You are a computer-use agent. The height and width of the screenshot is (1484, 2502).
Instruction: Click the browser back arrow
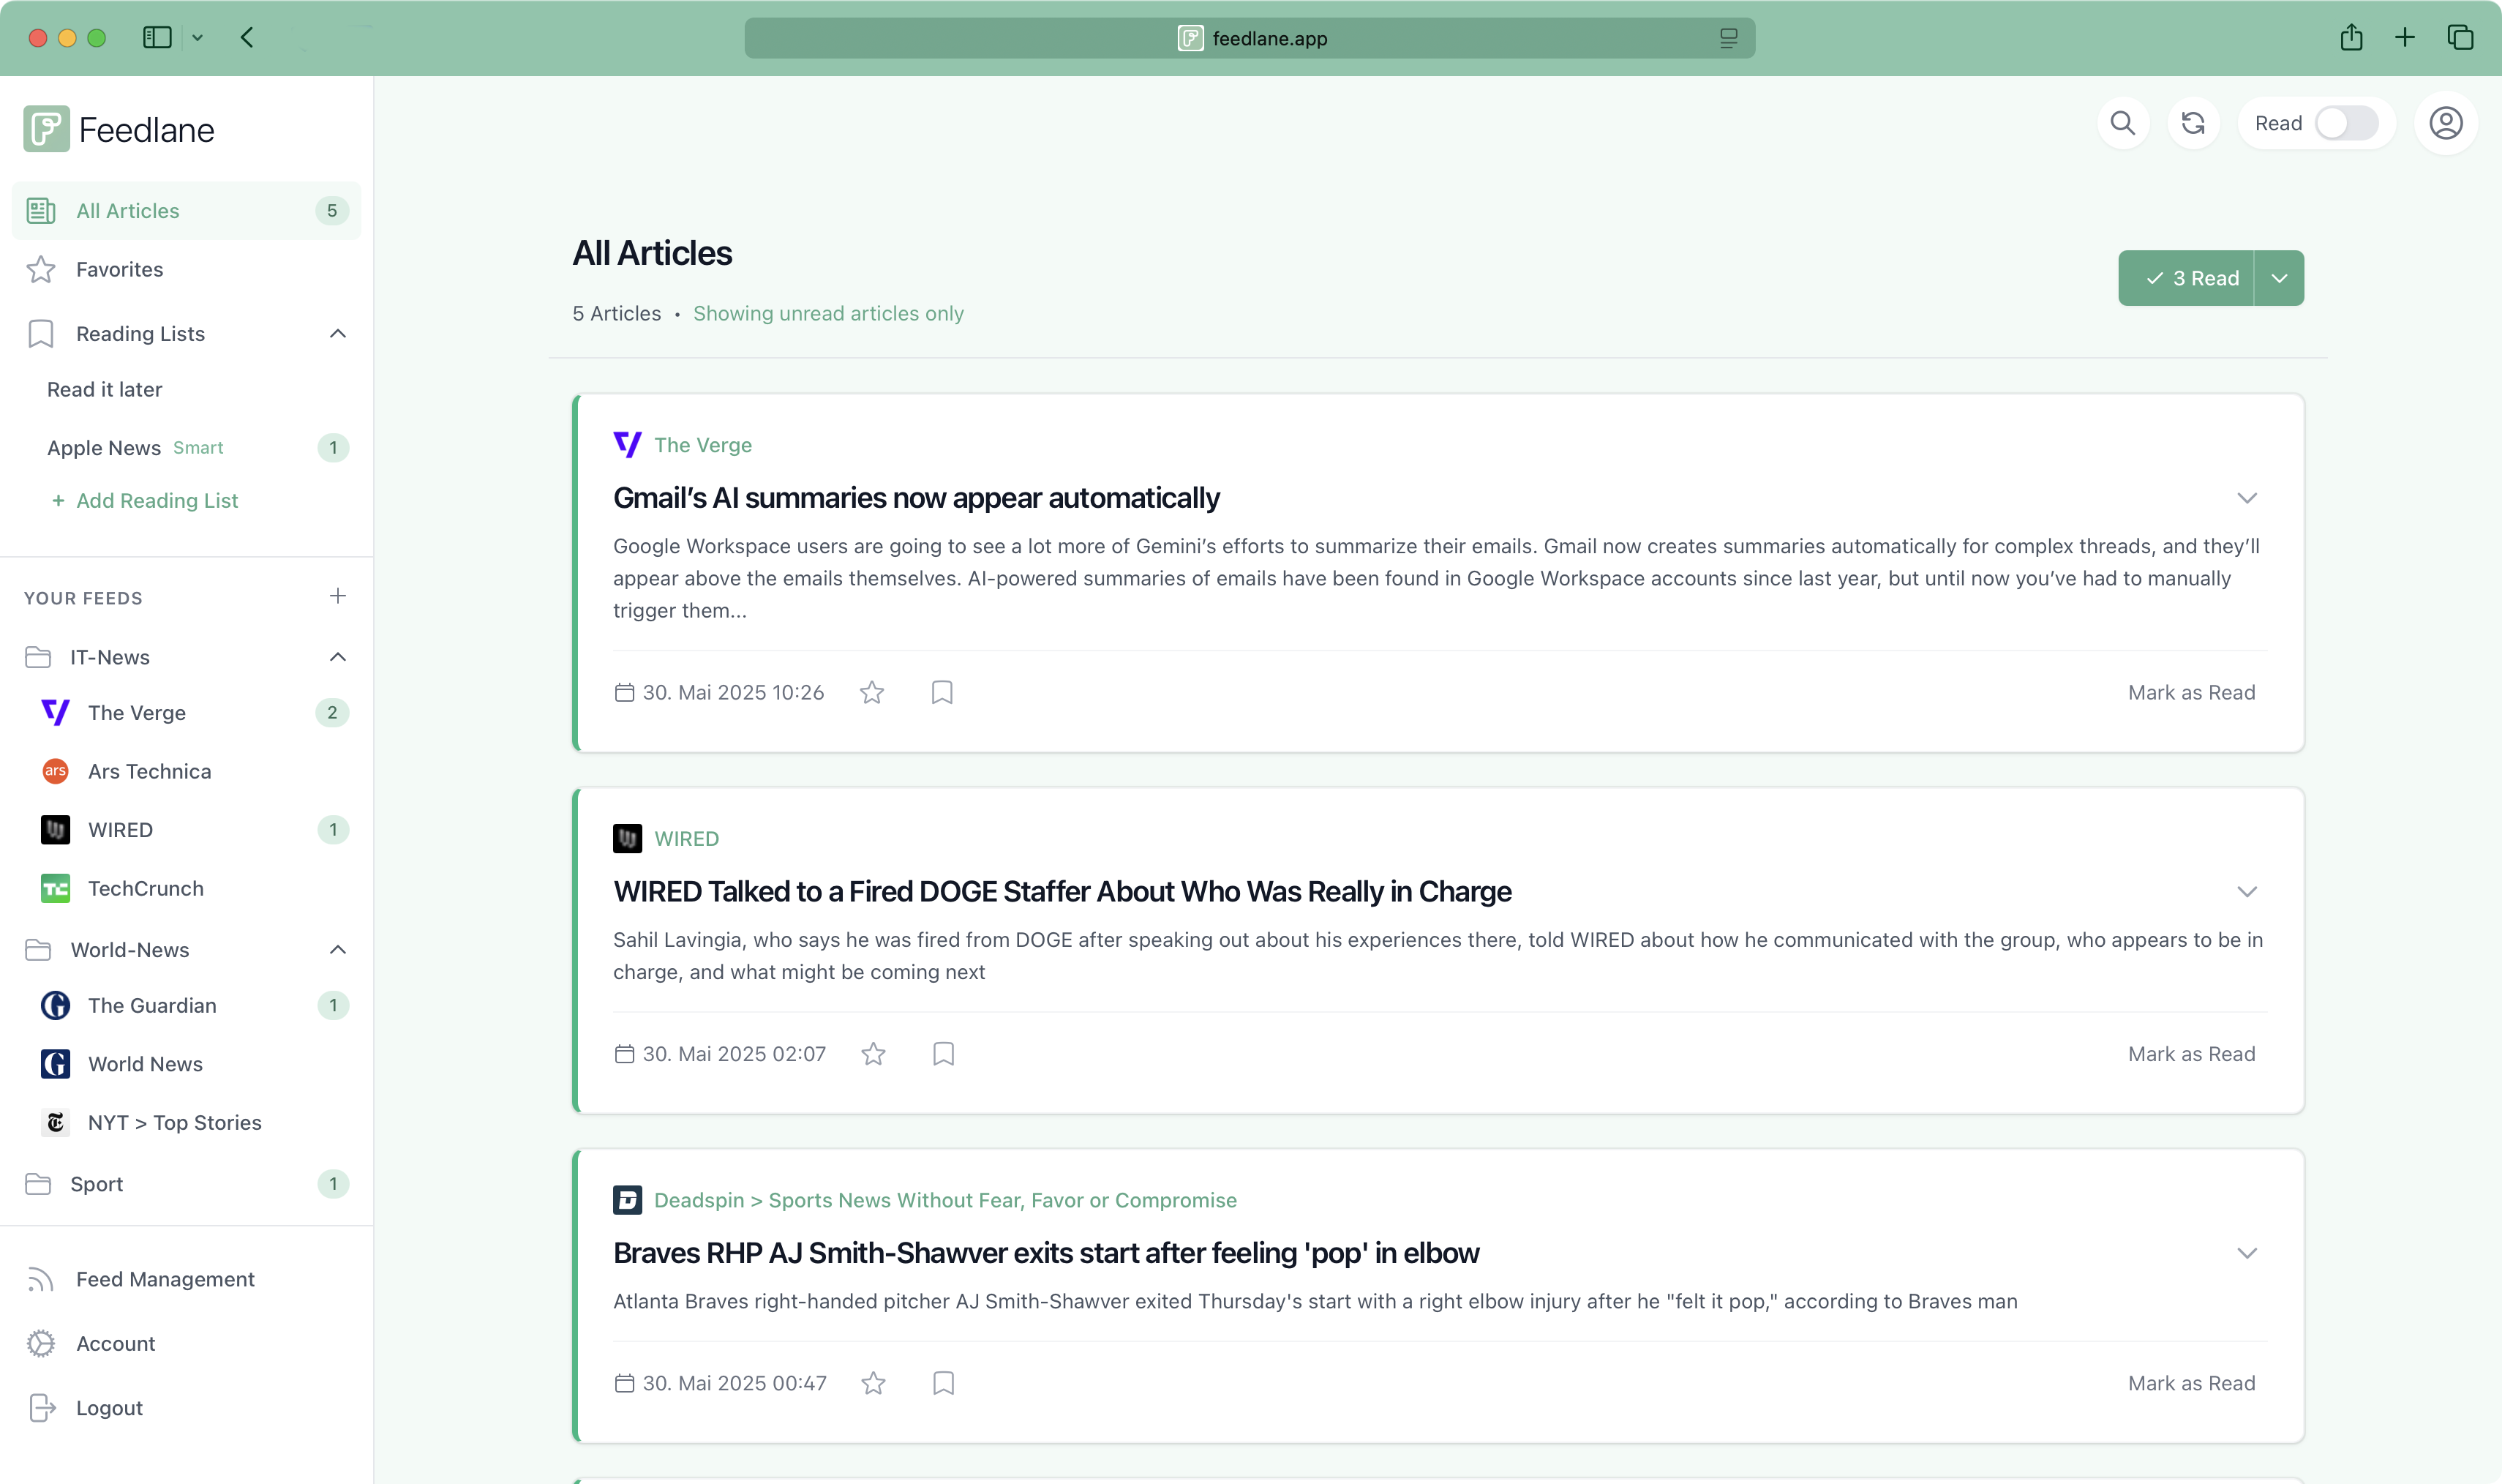[x=247, y=38]
